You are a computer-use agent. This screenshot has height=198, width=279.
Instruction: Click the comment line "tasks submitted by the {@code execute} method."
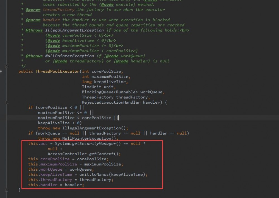(x=99, y=4)
